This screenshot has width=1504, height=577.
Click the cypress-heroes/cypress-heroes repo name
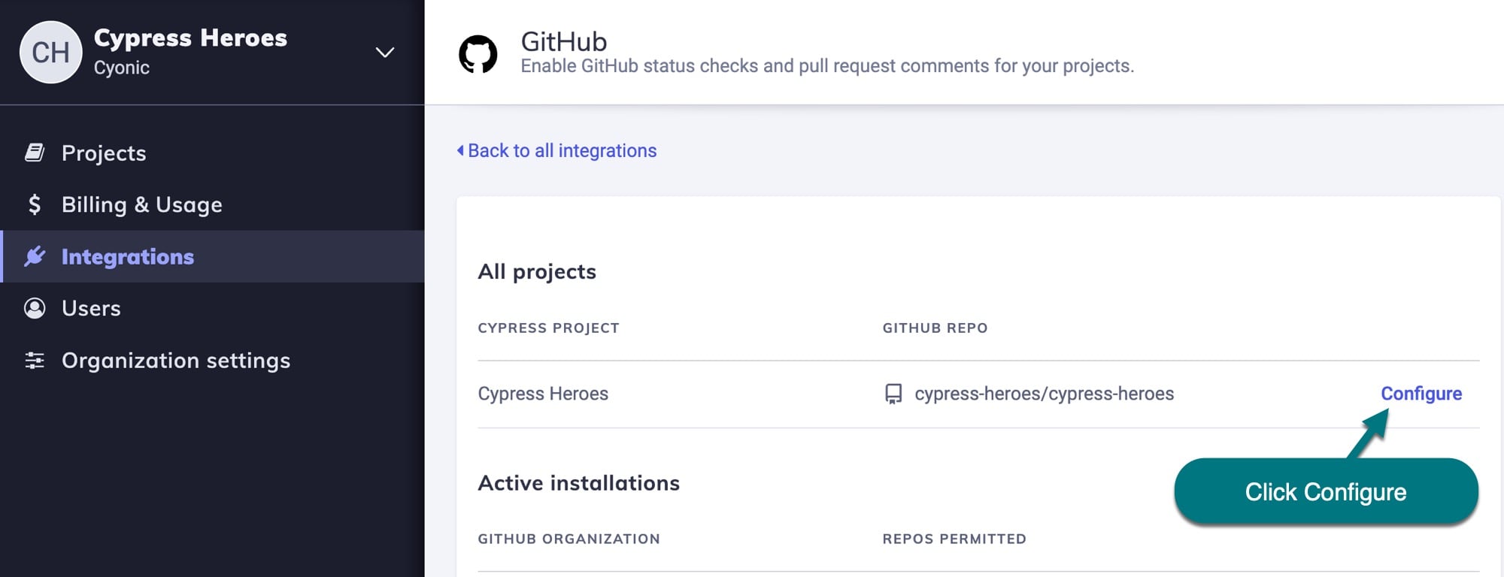tap(1044, 394)
